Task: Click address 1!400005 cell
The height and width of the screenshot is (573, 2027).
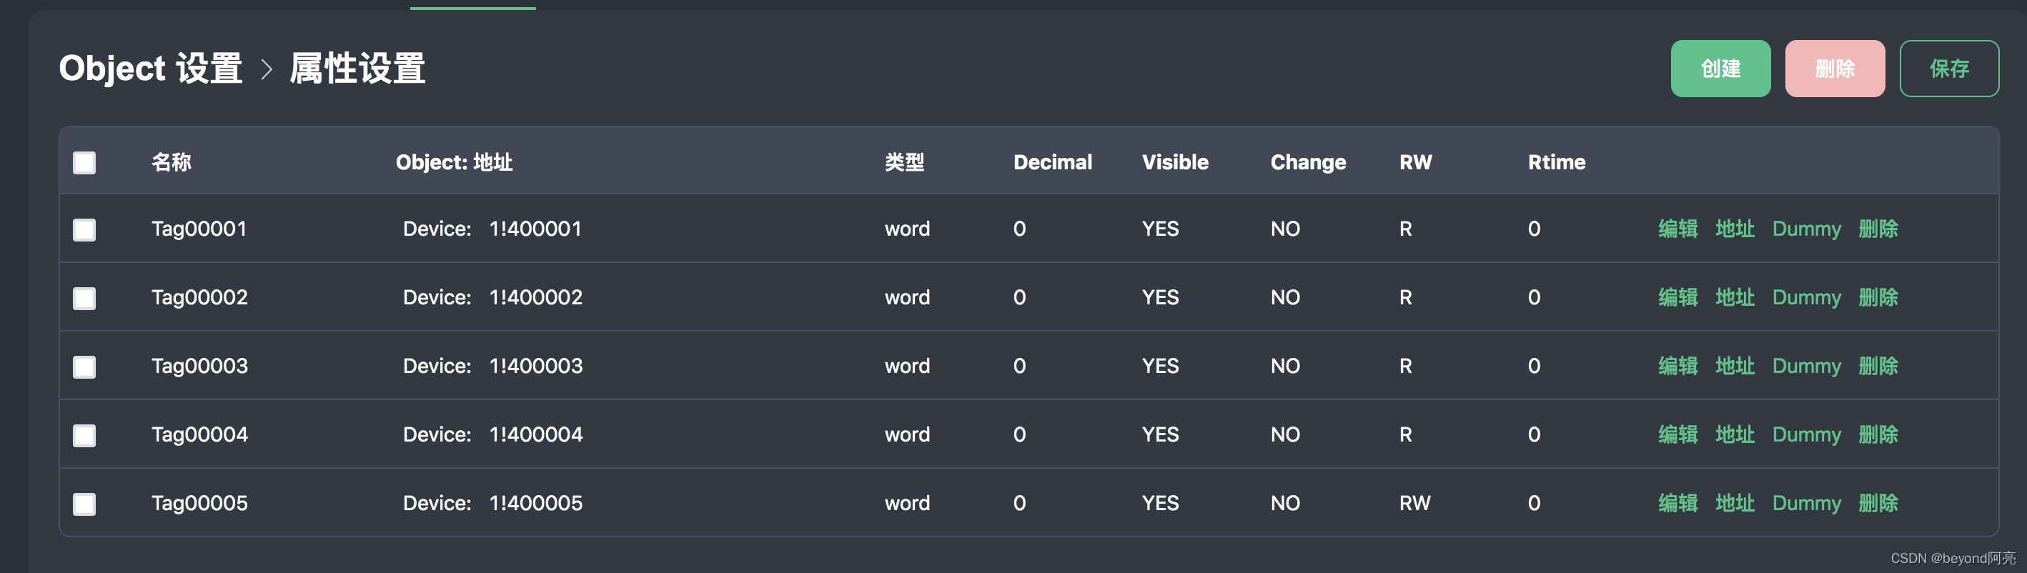Action: [x=536, y=503]
